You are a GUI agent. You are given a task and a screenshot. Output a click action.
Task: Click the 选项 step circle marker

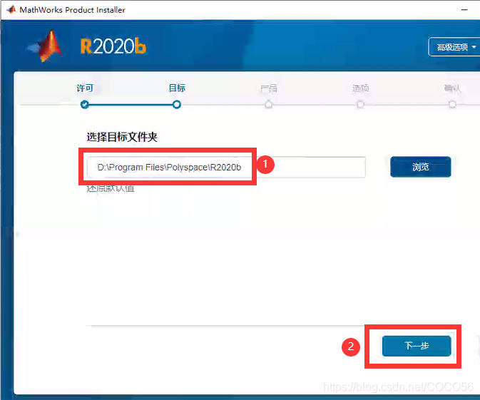tap(360, 105)
